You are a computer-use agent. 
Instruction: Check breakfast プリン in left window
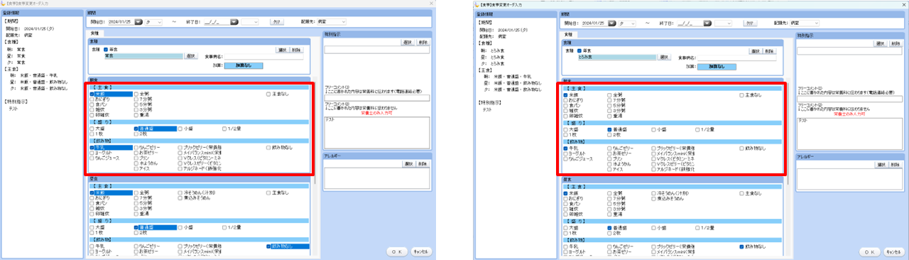point(136,158)
